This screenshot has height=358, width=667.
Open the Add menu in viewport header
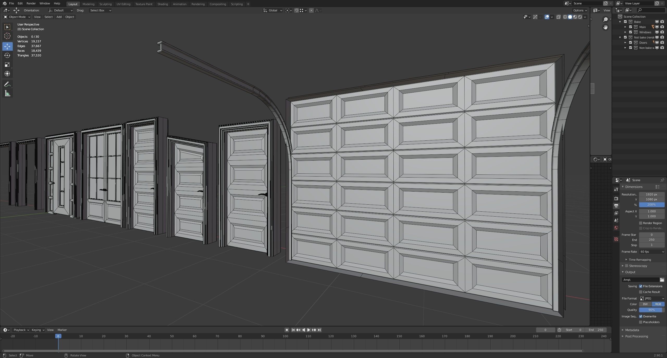59,17
